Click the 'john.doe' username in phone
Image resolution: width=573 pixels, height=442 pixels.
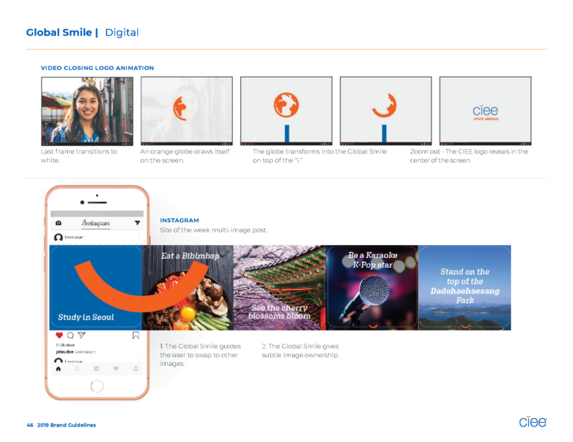pos(64,352)
